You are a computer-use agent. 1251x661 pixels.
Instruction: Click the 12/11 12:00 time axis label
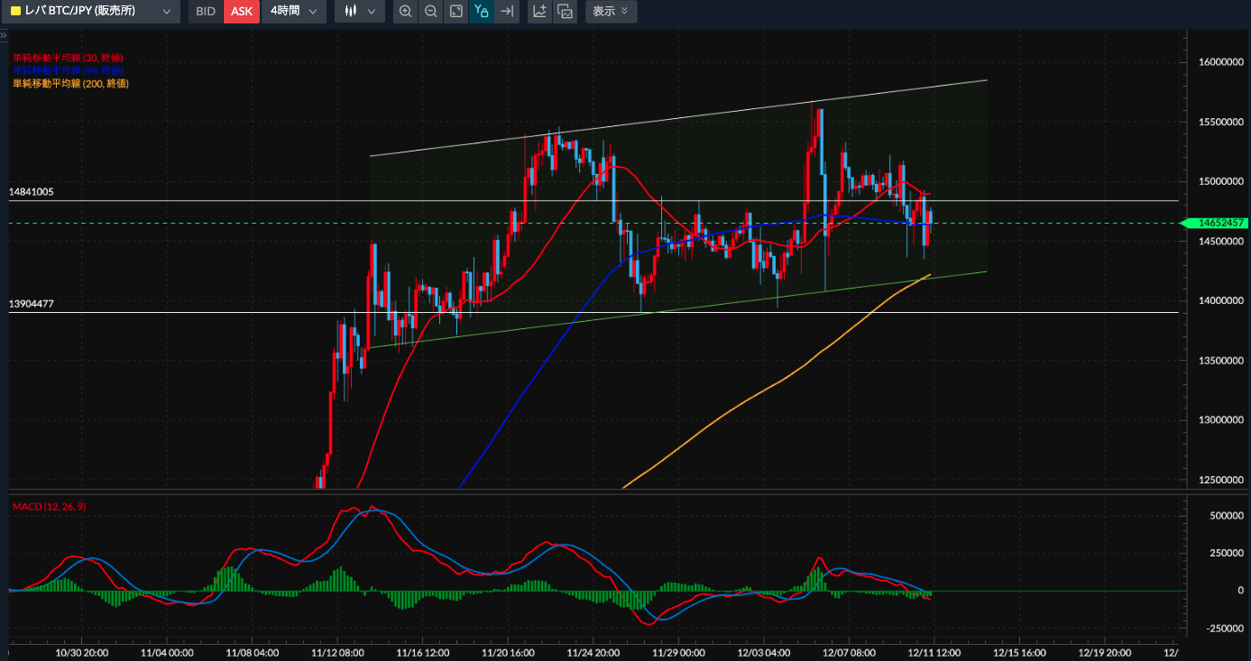(x=934, y=652)
